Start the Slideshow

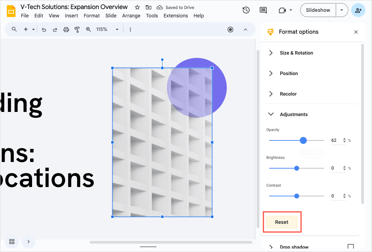(x=318, y=10)
